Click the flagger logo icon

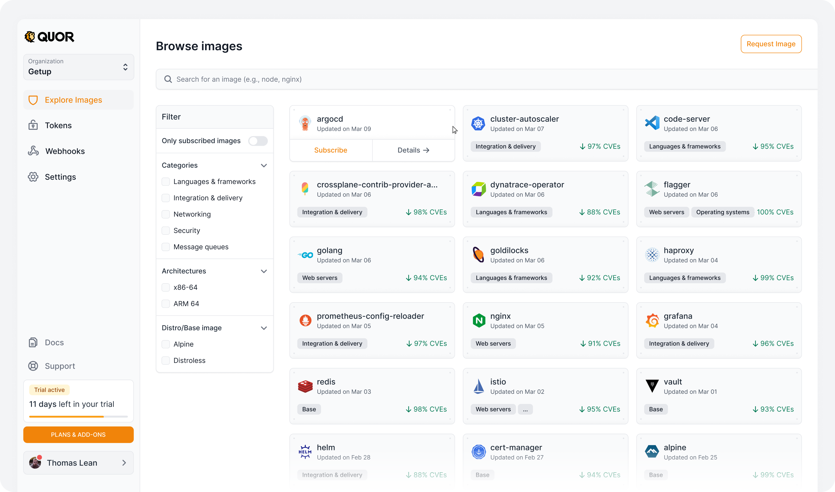coord(652,189)
